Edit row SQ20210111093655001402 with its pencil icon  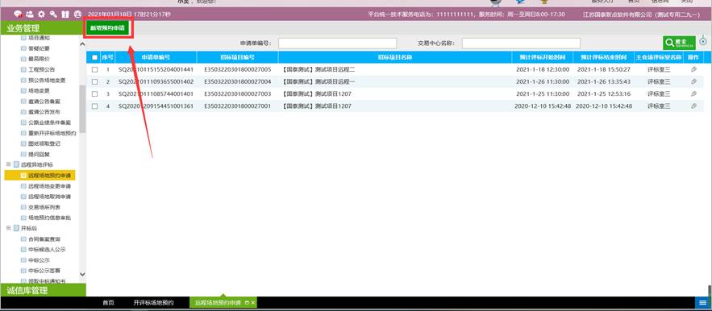coord(693,81)
